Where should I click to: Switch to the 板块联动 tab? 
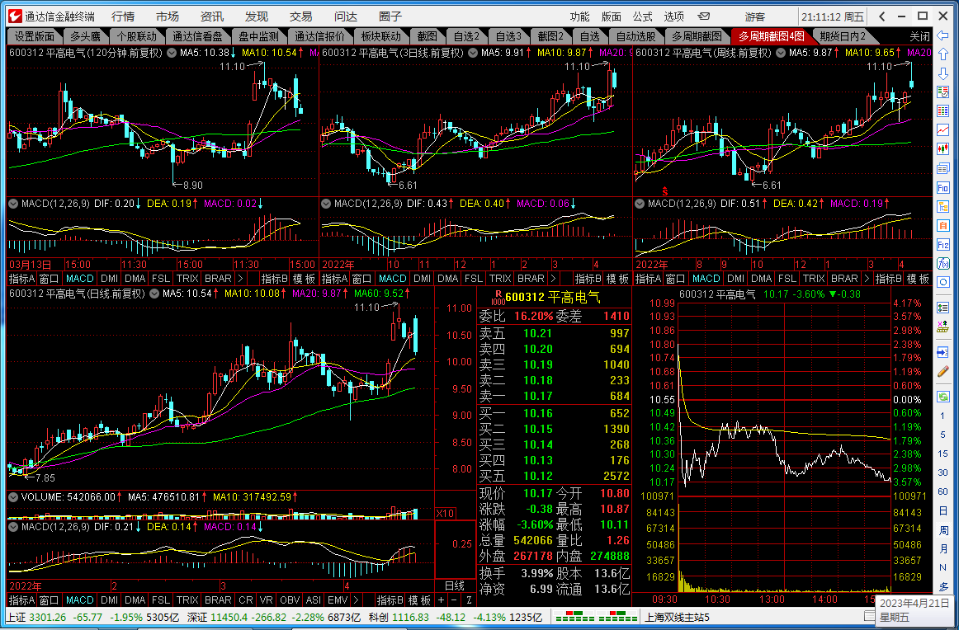pos(380,36)
